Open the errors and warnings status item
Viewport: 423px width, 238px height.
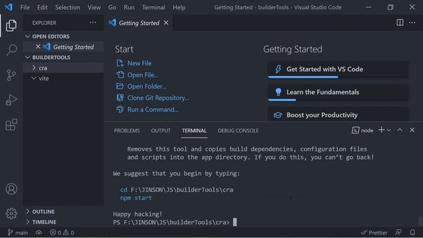click(61, 233)
